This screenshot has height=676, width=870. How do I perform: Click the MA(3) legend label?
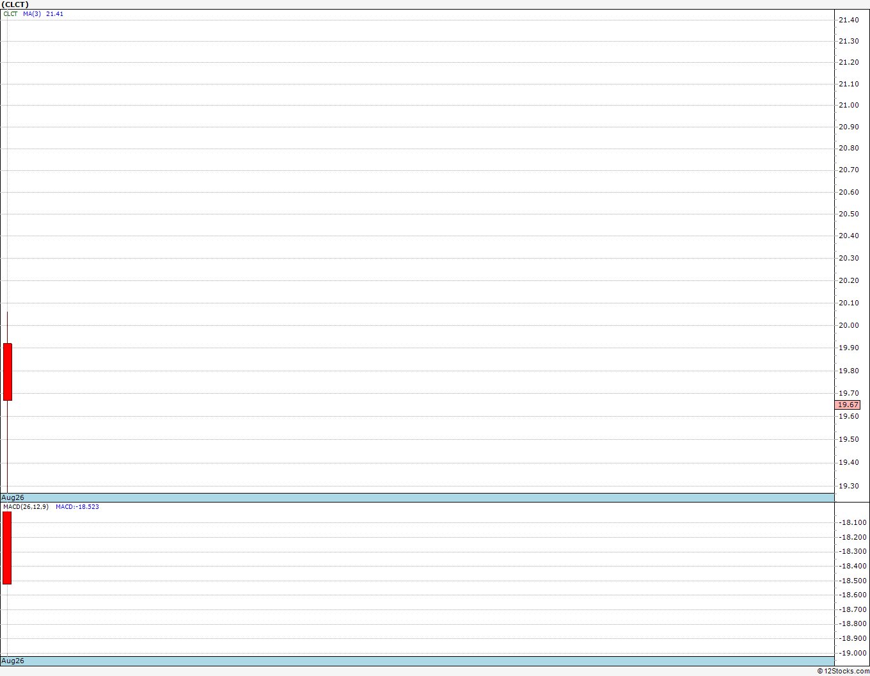[x=32, y=13]
